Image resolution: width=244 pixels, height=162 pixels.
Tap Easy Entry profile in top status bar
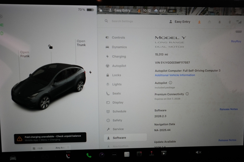click(x=119, y=10)
